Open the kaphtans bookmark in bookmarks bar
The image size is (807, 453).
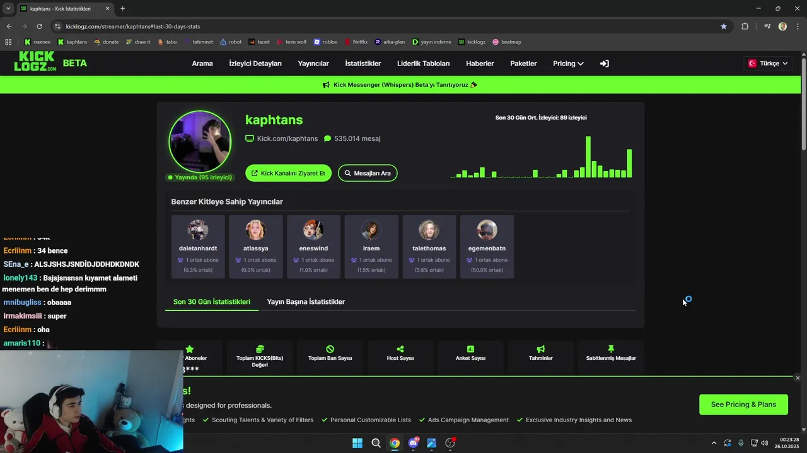click(x=72, y=42)
